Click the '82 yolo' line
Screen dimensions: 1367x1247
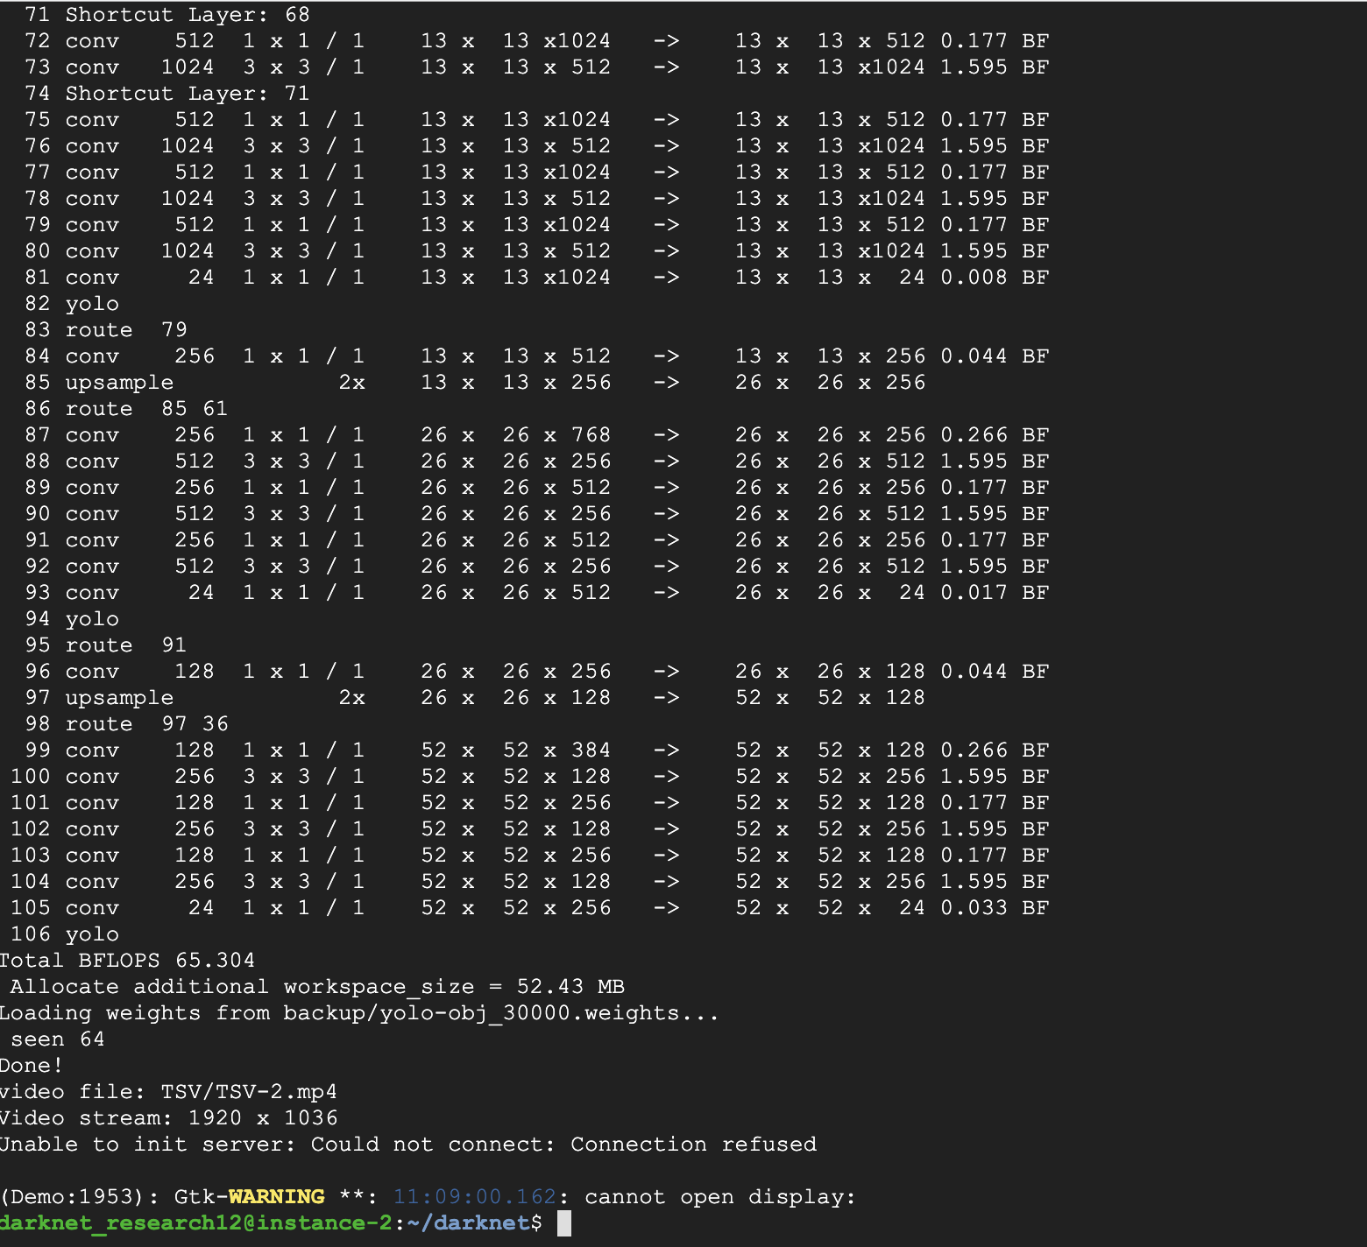point(72,304)
